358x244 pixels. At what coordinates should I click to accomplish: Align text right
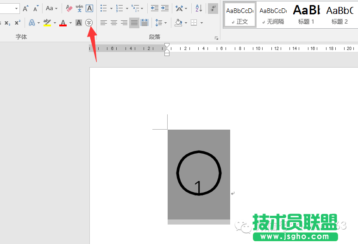coord(124,23)
